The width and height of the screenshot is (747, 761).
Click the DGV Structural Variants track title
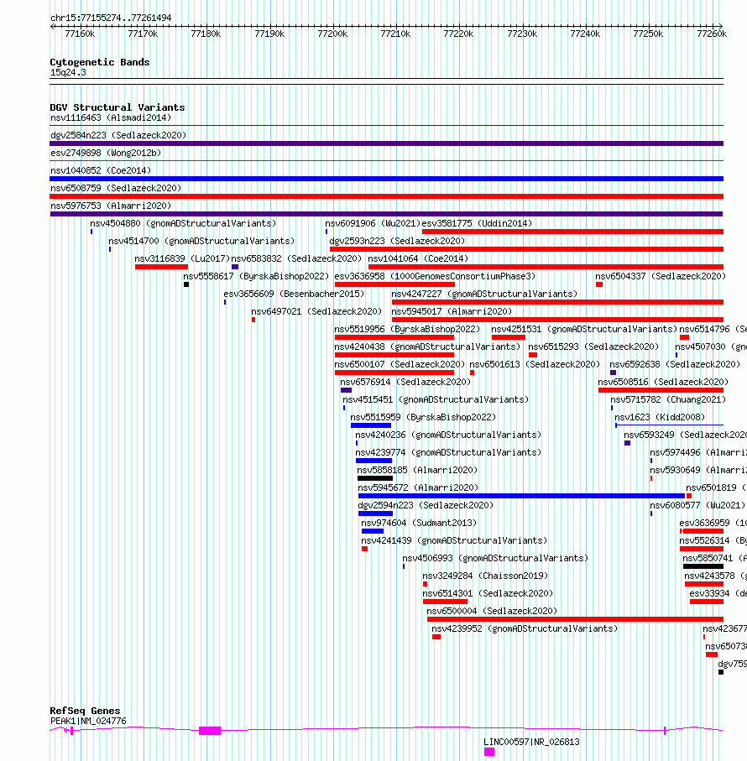[x=117, y=107]
